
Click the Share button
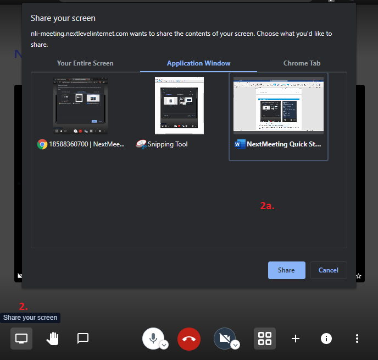(x=287, y=270)
